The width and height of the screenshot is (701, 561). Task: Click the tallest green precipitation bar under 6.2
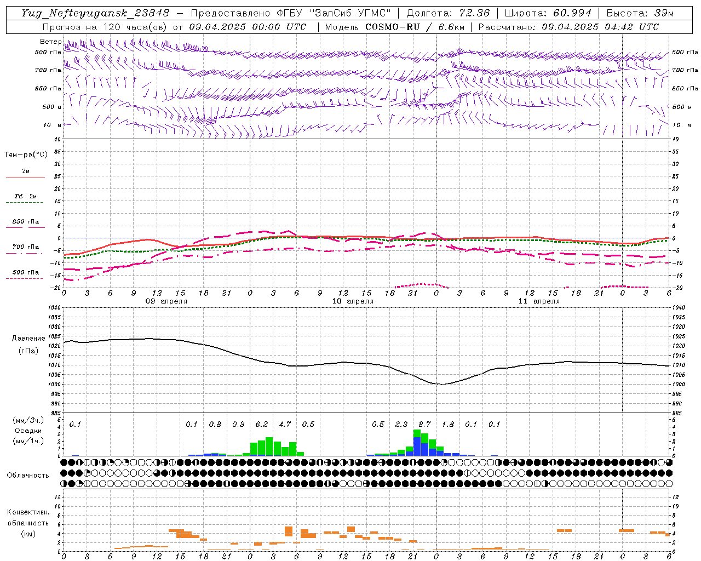pyautogui.click(x=269, y=446)
